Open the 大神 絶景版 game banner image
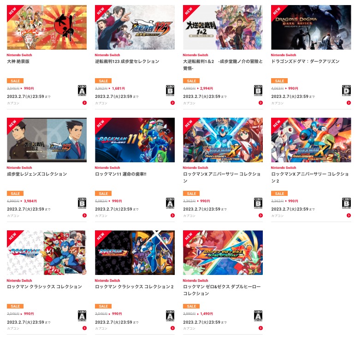Image resolution: width=361 pixels, height=343 pixels. coord(47,27)
